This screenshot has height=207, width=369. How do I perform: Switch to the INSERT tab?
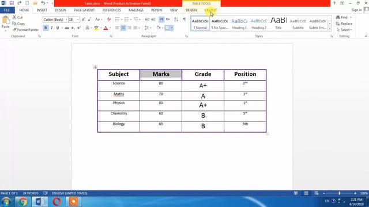coord(42,10)
